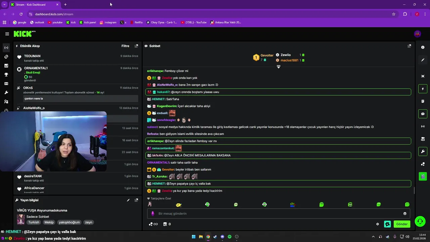430x242 pixels.
Task: Click the zeyn tag chip
Action: click(88, 222)
